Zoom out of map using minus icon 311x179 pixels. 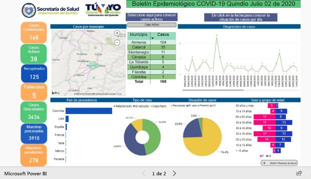[x=117, y=42]
